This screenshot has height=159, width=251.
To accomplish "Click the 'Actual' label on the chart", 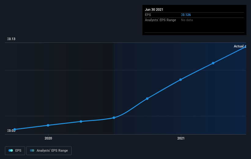I will coord(238,46).
